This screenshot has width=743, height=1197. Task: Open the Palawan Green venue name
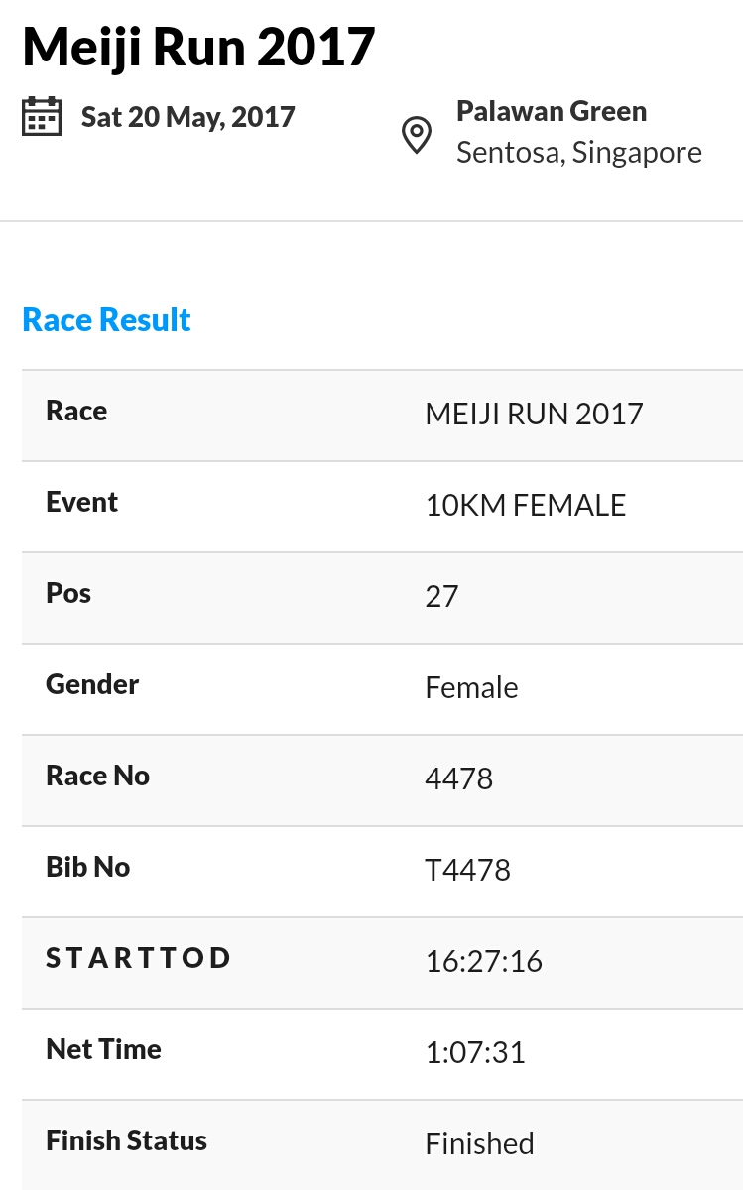(552, 111)
